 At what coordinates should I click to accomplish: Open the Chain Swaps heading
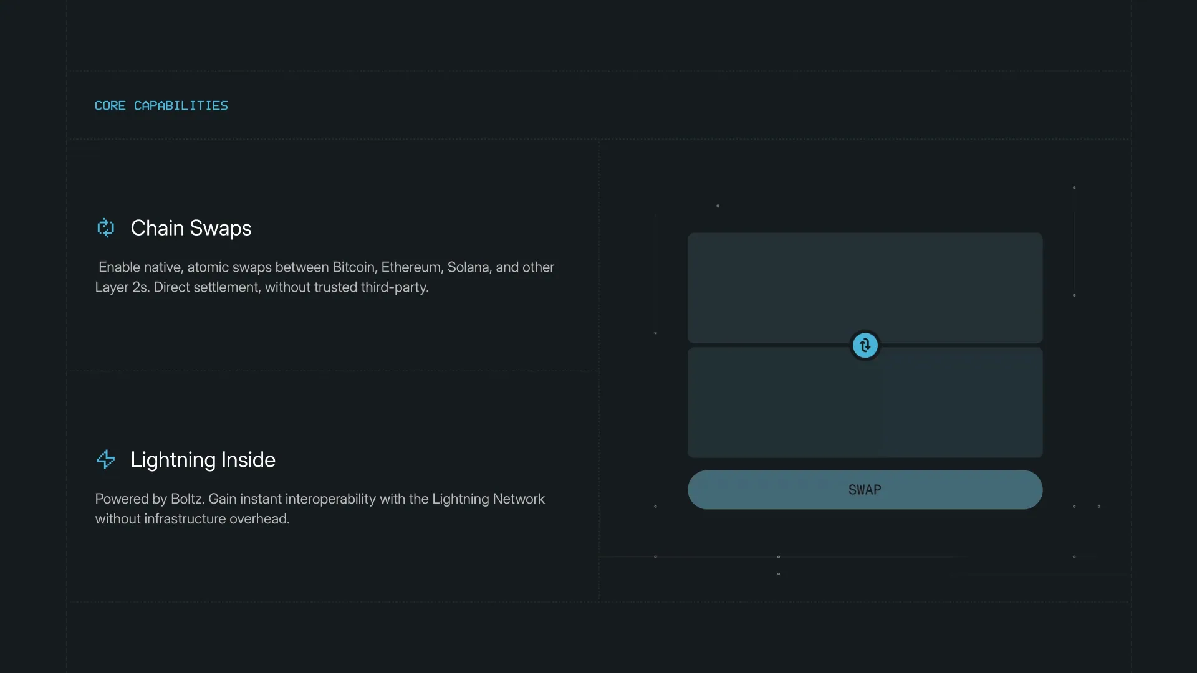coord(191,228)
